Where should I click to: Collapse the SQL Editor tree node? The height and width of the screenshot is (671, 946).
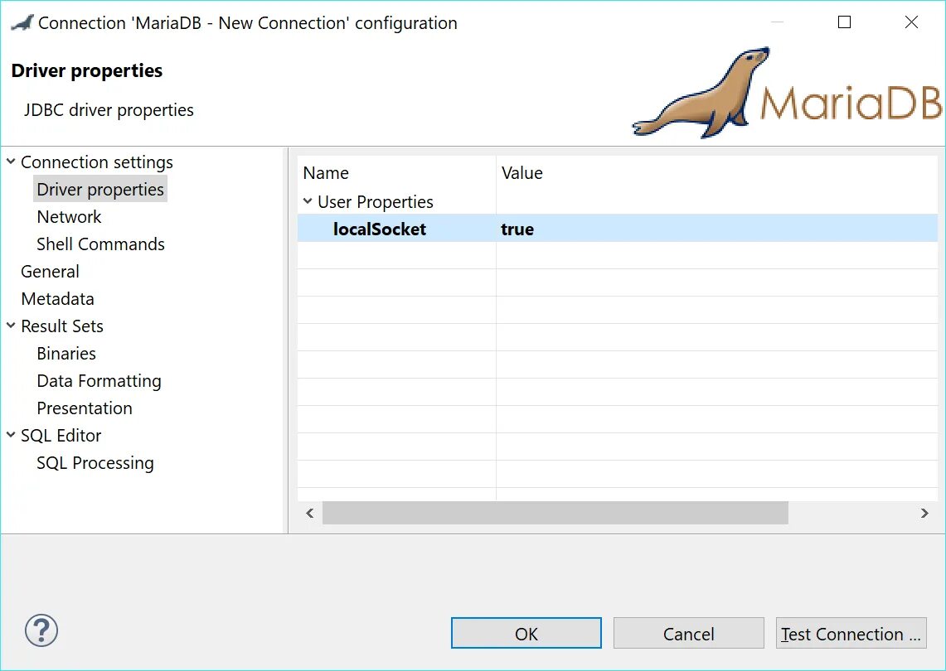[x=11, y=435]
